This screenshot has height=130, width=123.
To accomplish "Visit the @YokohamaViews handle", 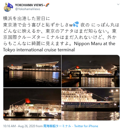I will [x=28, y=9].
